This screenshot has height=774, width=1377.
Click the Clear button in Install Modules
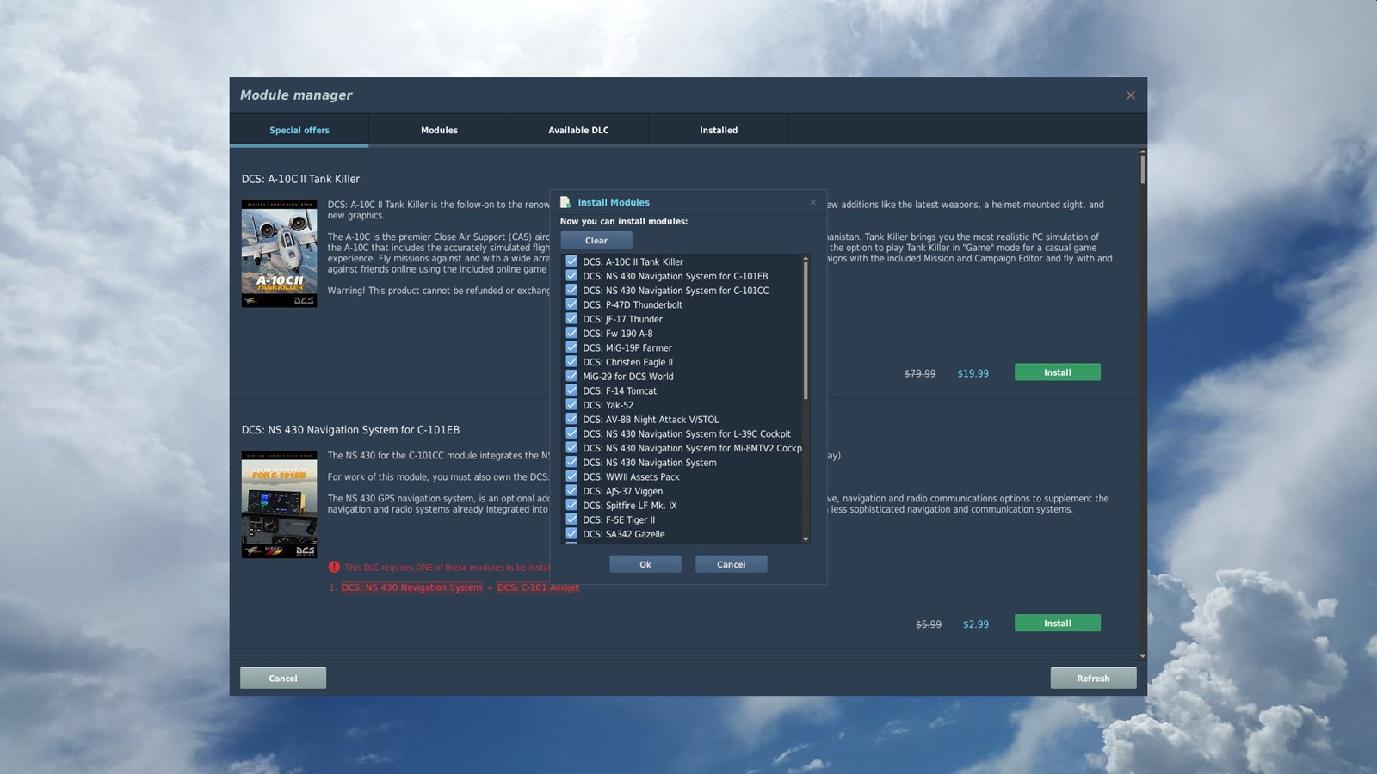pyautogui.click(x=596, y=241)
